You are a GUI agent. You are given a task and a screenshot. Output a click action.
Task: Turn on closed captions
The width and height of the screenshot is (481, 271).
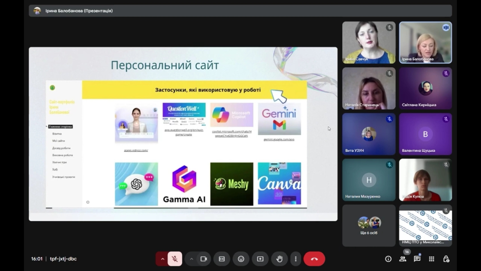click(x=222, y=259)
